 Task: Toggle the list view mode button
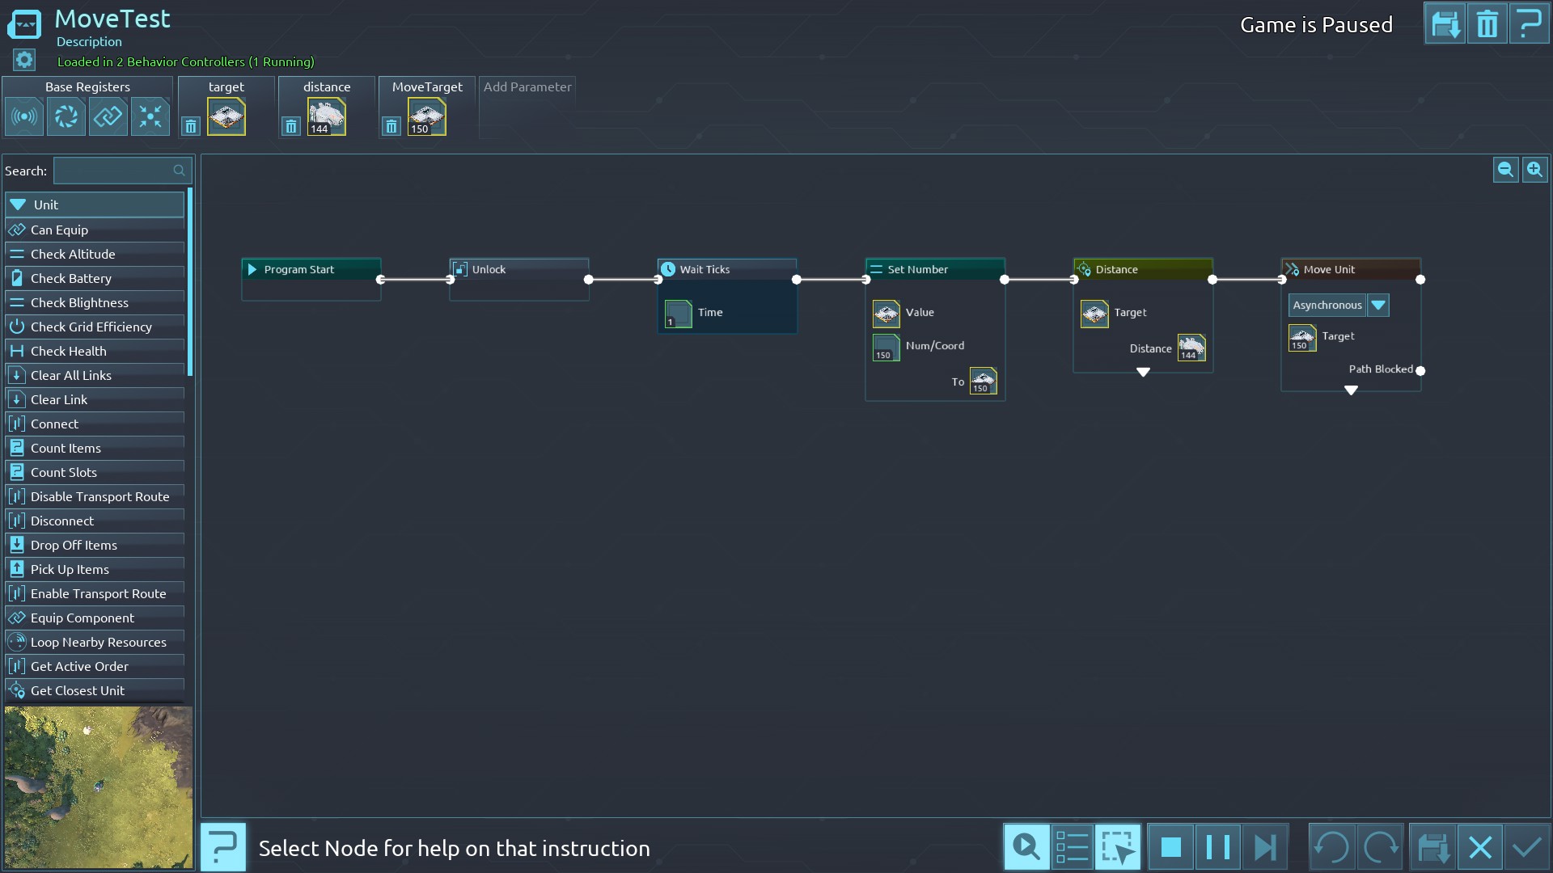pyautogui.click(x=1072, y=847)
